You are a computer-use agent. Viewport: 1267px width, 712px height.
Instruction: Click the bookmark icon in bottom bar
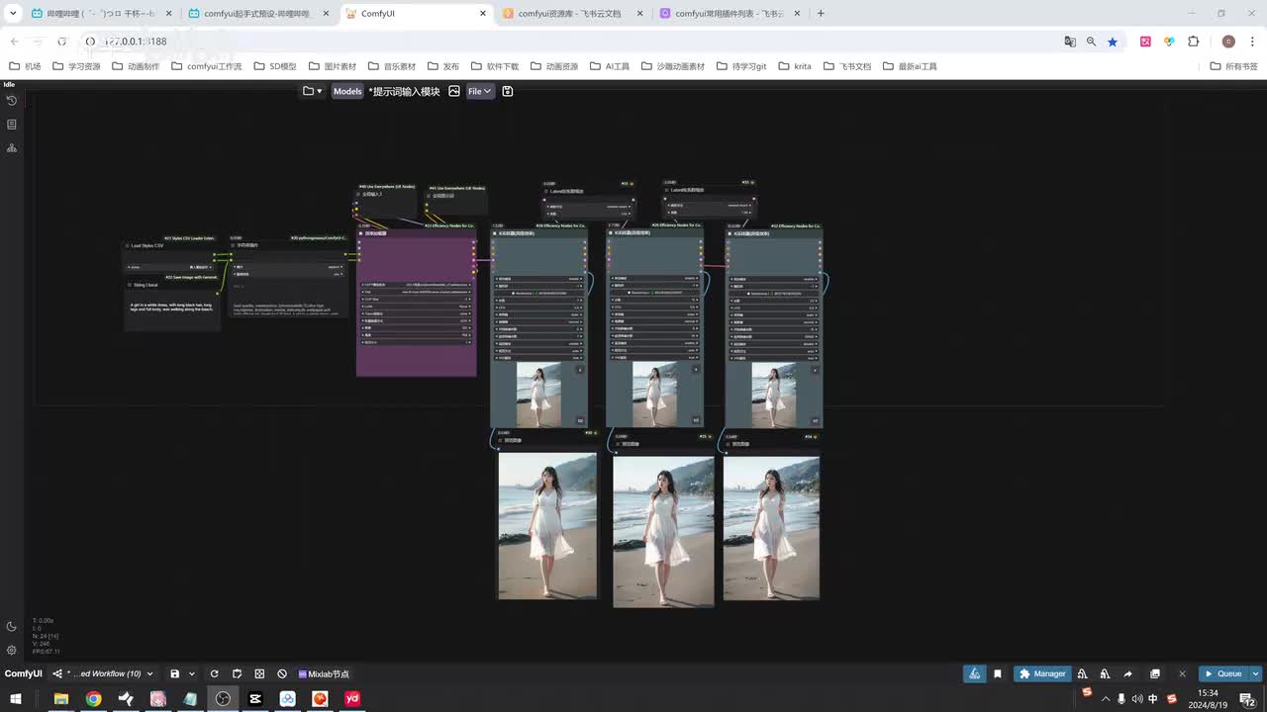click(x=998, y=673)
